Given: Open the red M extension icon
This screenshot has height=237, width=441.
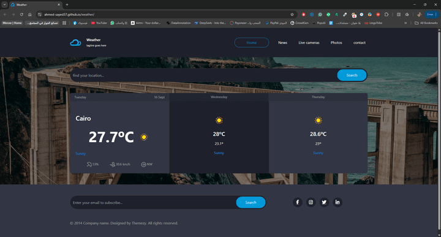Looking at the screenshot, I should click(x=378, y=14).
